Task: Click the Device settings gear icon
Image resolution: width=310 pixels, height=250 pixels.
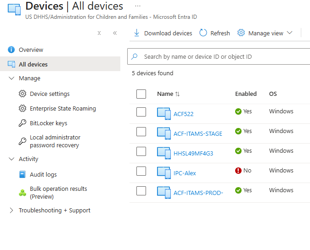Action: coord(22,94)
